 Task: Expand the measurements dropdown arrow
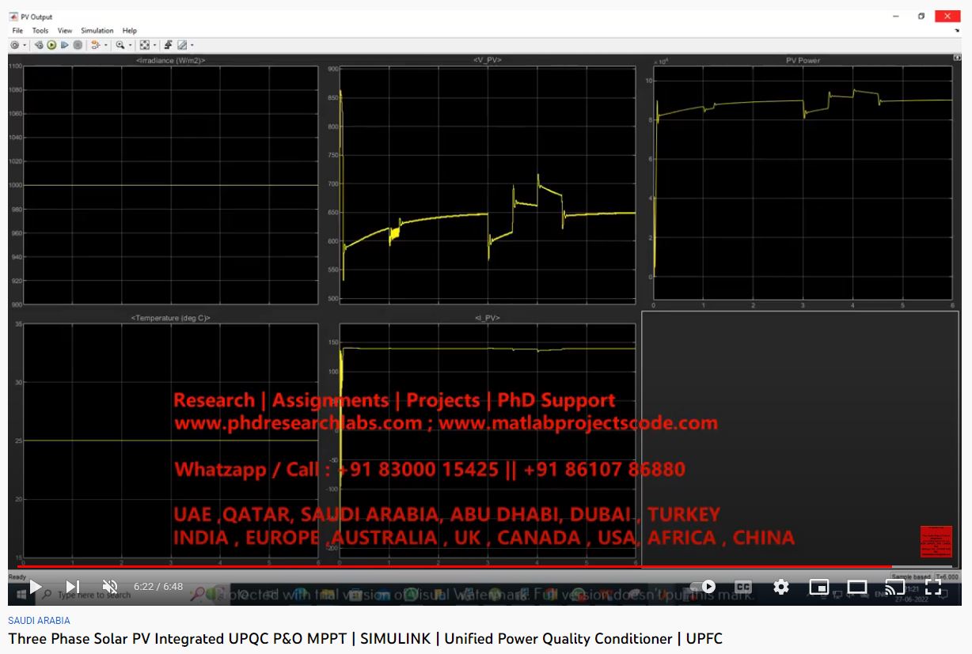pos(192,45)
